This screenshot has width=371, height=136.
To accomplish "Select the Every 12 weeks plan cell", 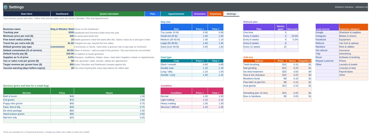I will (259, 47).
